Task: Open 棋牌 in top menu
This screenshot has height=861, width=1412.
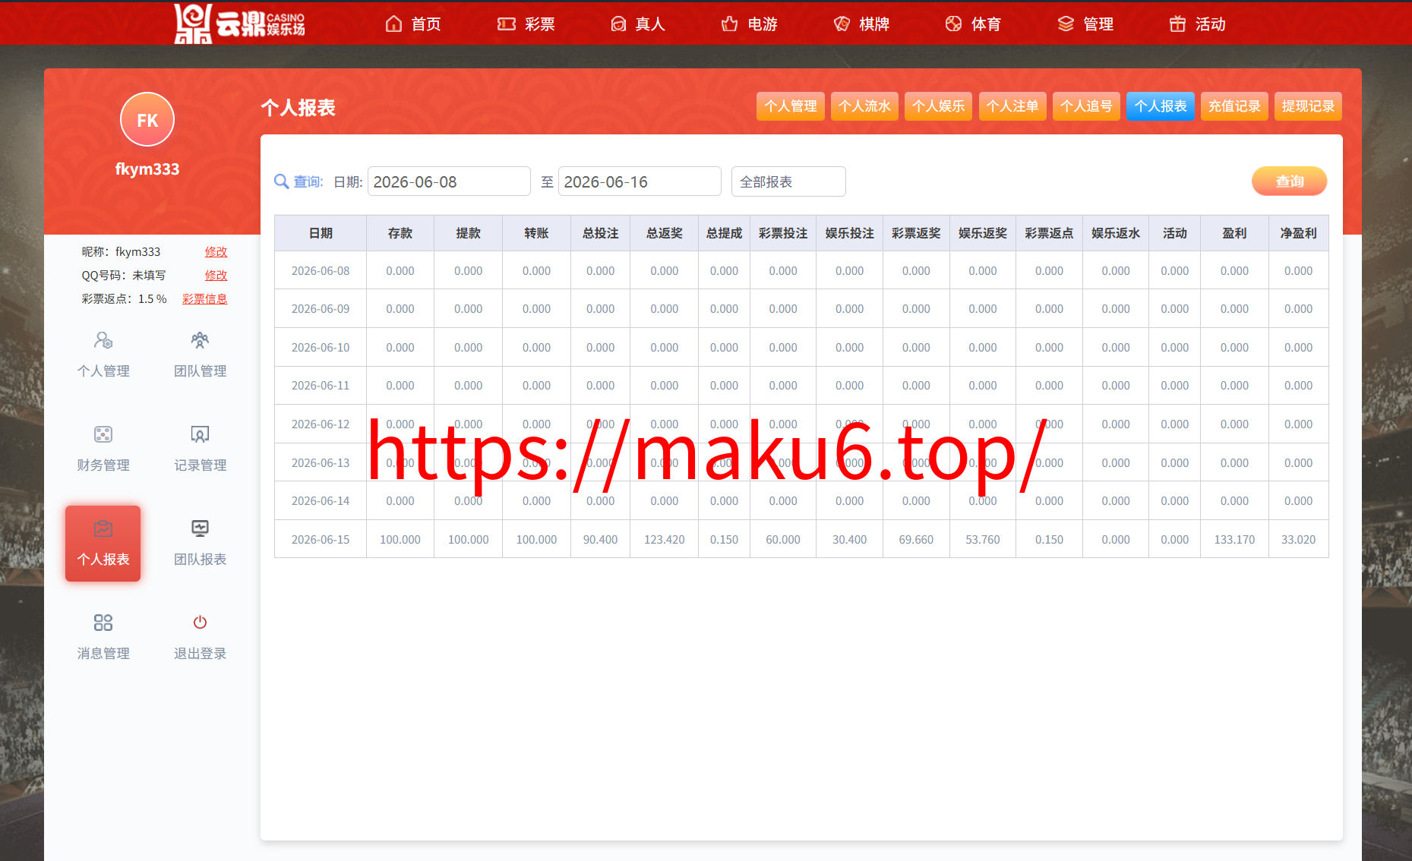Action: 874,24
